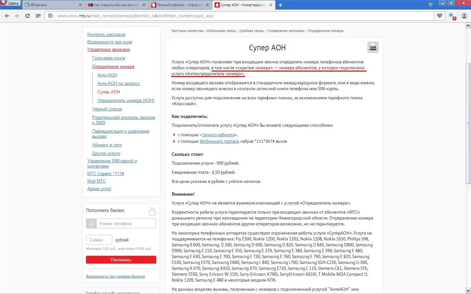This screenshot has width=471, height=294.
Task: Click the Подключение услуги - 990 рублей text
Action: (205, 163)
